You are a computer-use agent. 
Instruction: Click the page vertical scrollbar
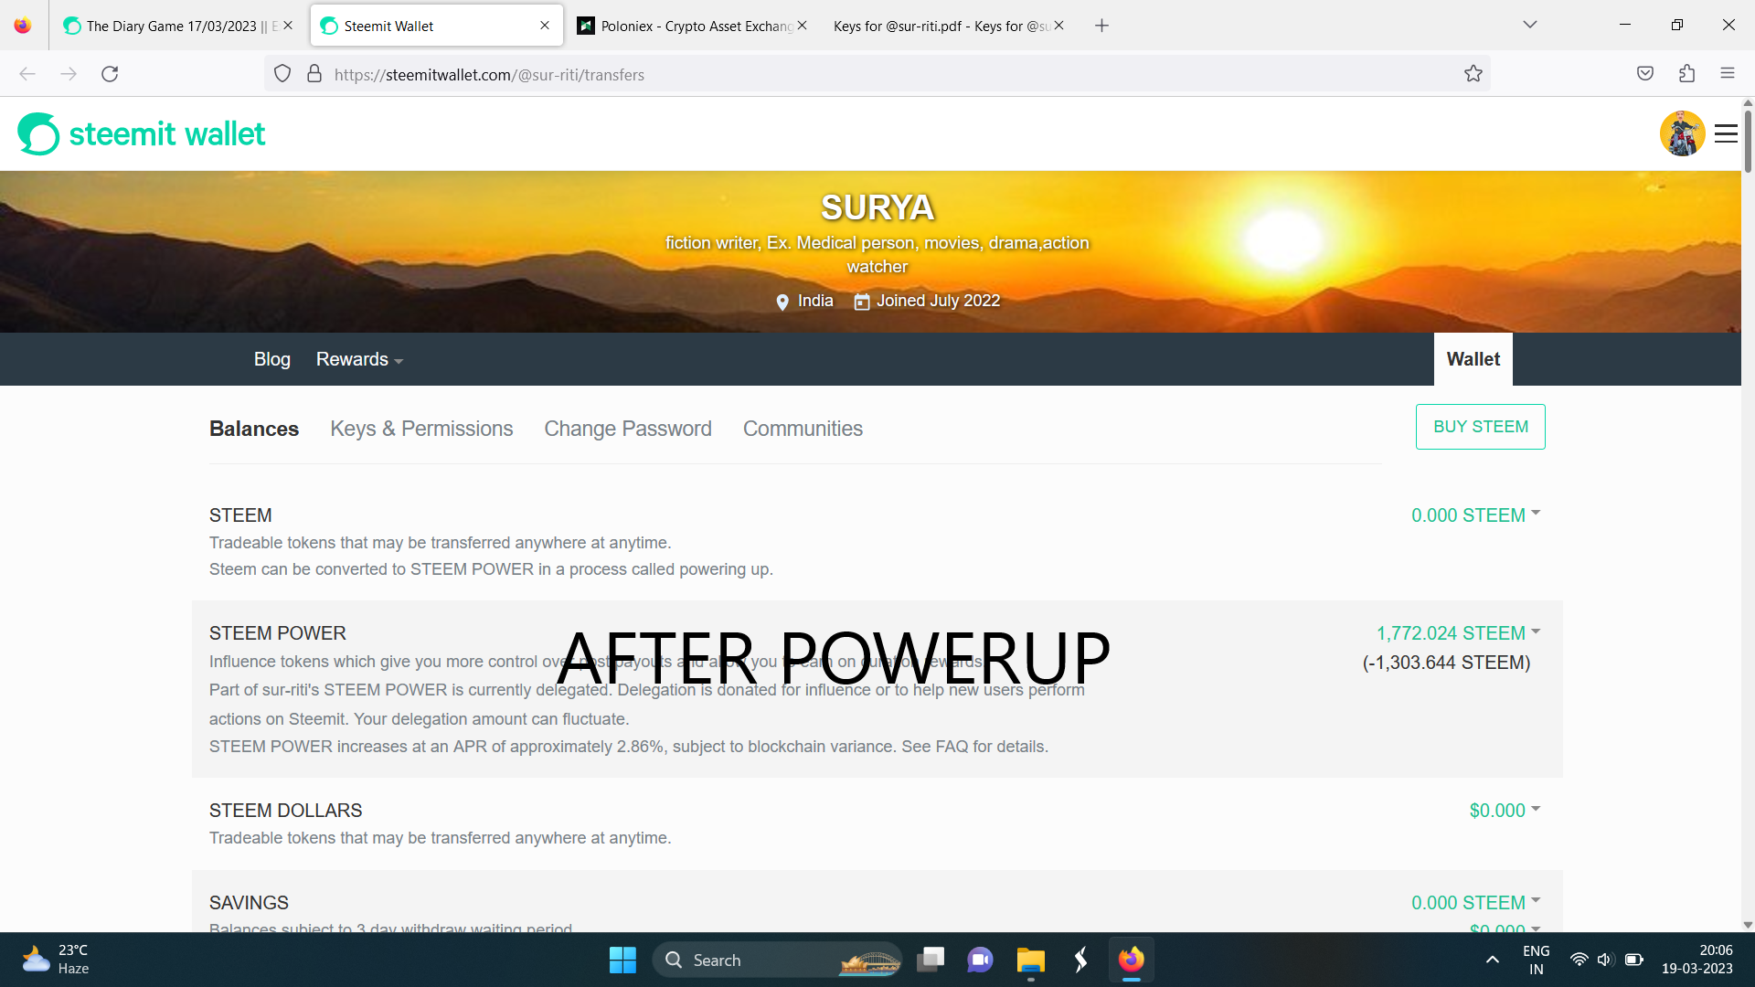coord(1748,142)
